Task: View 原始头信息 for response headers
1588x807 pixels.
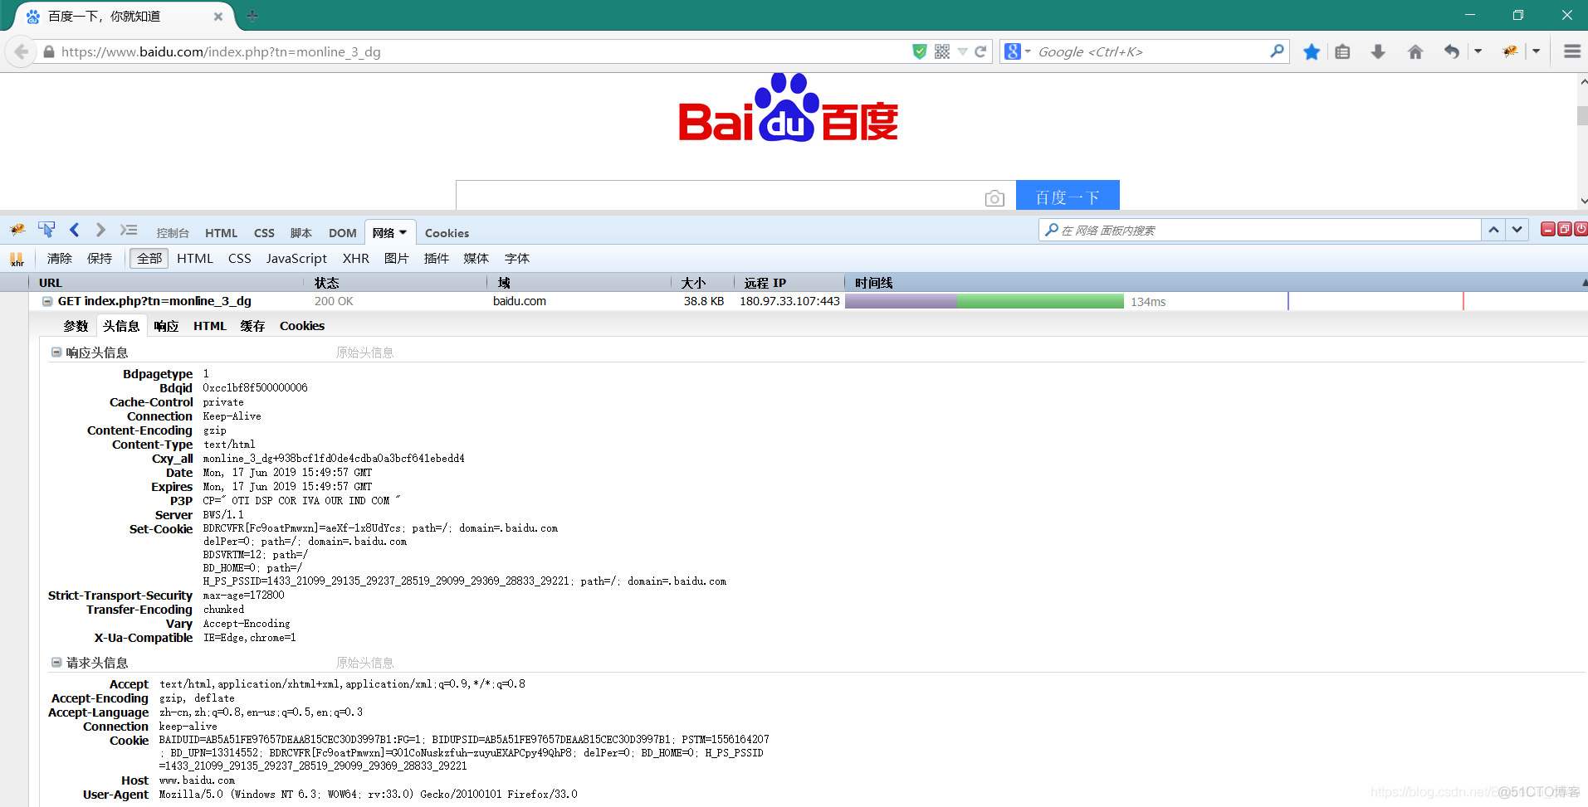Action: pos(364,352)
